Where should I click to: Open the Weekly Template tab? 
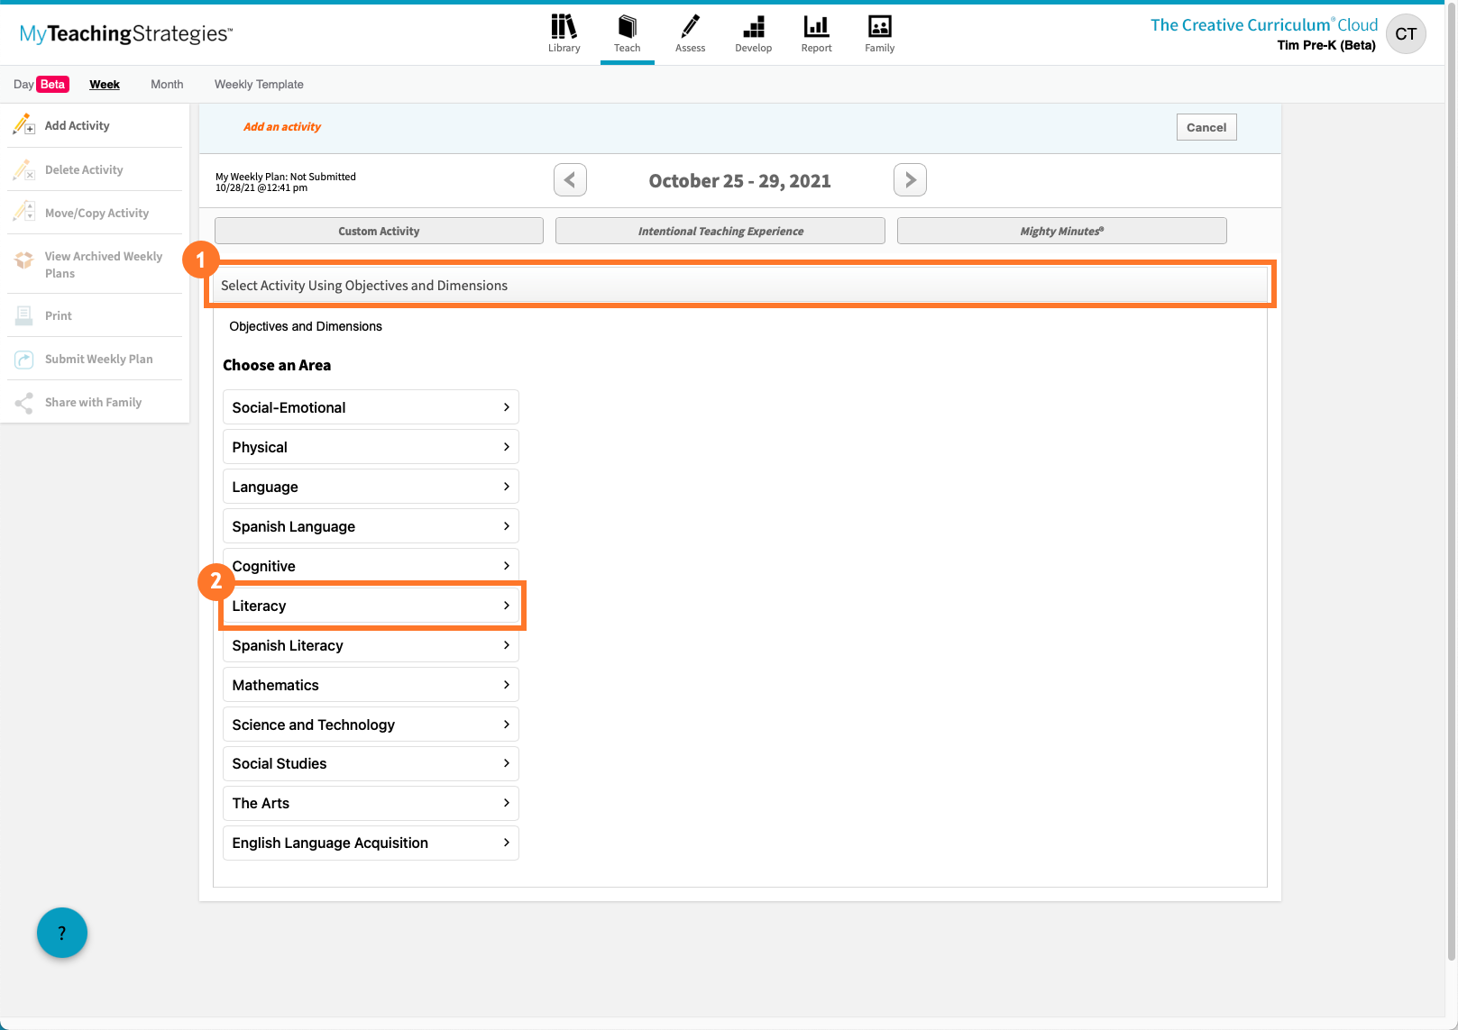[259, 85]
